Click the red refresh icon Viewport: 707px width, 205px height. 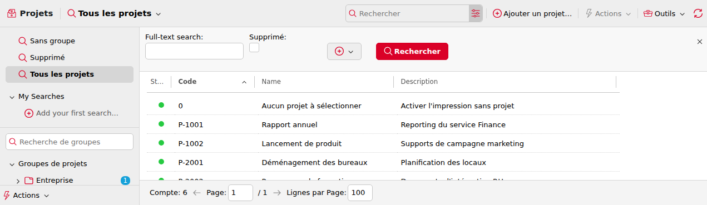[698, 13]
